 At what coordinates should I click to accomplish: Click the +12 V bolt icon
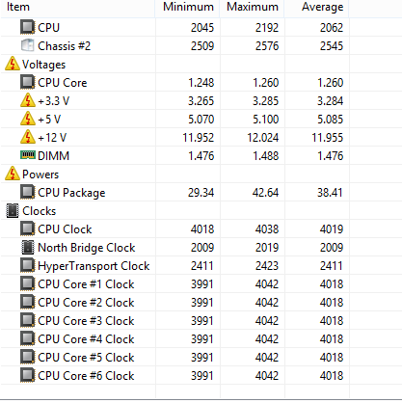(28, 137)
